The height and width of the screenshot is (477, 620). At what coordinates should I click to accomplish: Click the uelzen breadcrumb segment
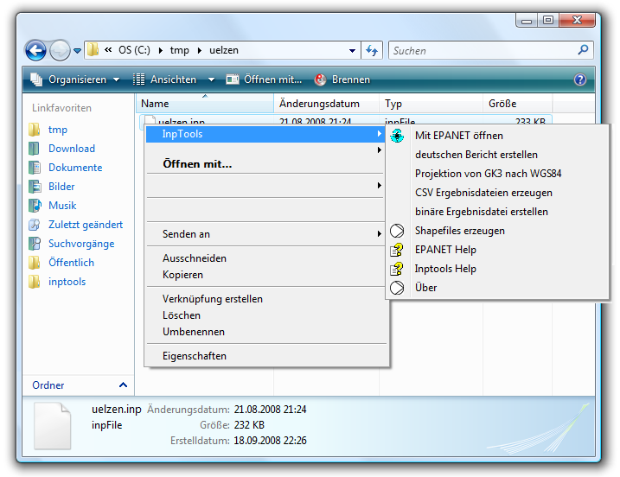tap(224, 51)
